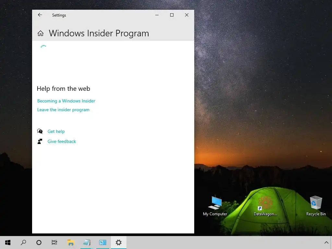Click the Give feedback person icon
This screenshot has width=332, height=249.
40,141
